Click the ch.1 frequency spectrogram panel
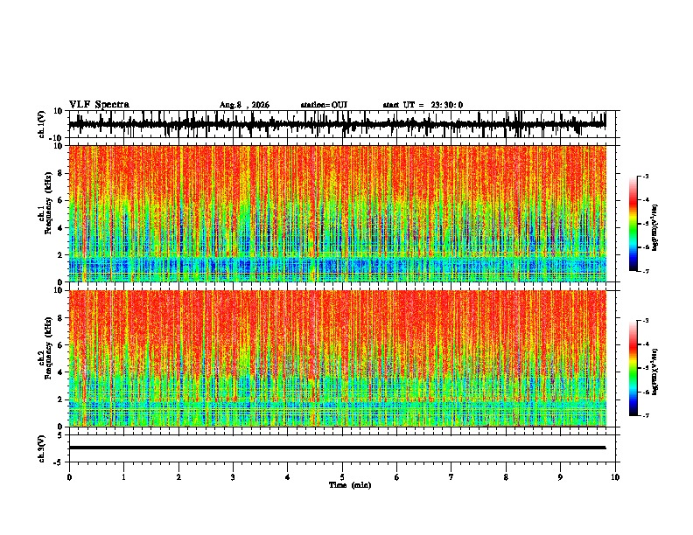Image resolution: width=693 pixels, height=535 pixels. [x=338, y=213]
